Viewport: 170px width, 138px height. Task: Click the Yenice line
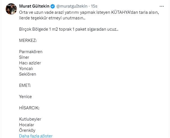(25, 97)
